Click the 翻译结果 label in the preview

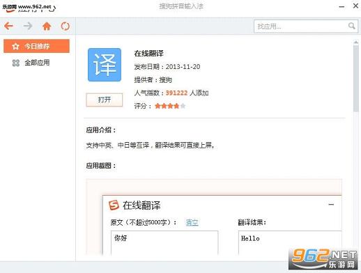(x=252, y=222)
